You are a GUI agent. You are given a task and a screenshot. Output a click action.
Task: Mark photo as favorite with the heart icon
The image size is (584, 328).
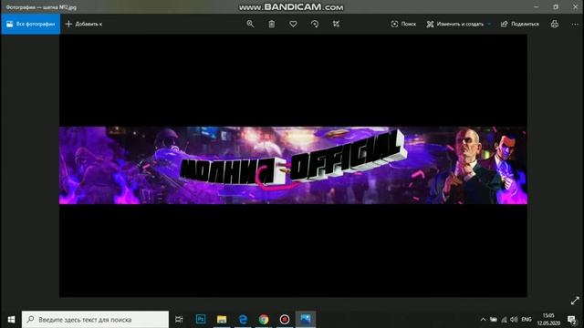pos(293,24)
